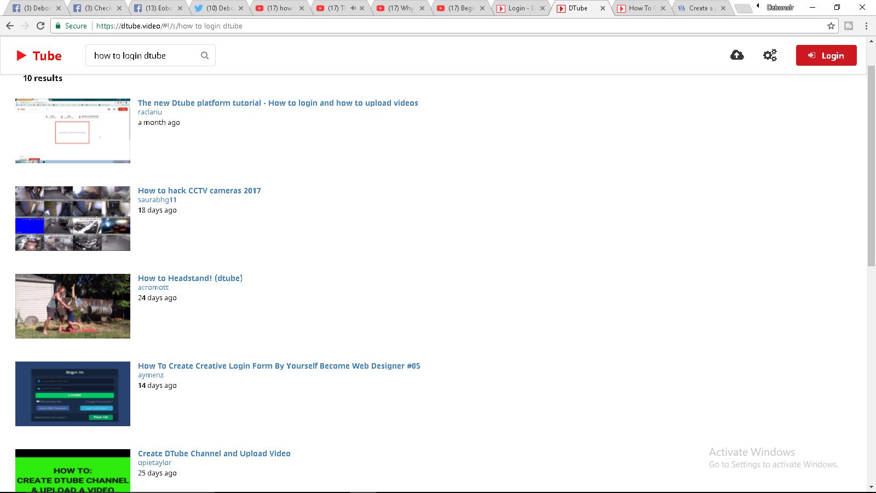Image resolution: width=876 pixels, height=493 pixels.
Task: Open 'How To Create Creative Login Form' link
Action: click(279, 366)
